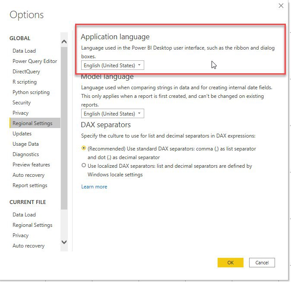Confirm settings with the OK button
The image size is (291, 282).
(x=230, y=263)
